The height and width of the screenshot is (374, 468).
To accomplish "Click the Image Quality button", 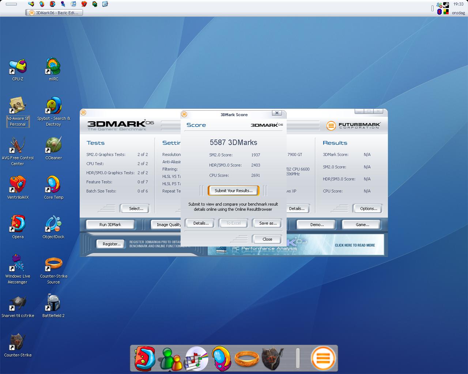I will (166, 225).
